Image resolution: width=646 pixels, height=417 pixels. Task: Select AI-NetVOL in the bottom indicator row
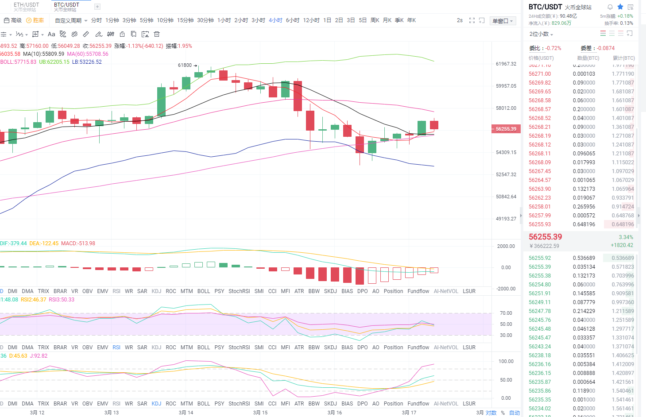click(x=446, y=404)
